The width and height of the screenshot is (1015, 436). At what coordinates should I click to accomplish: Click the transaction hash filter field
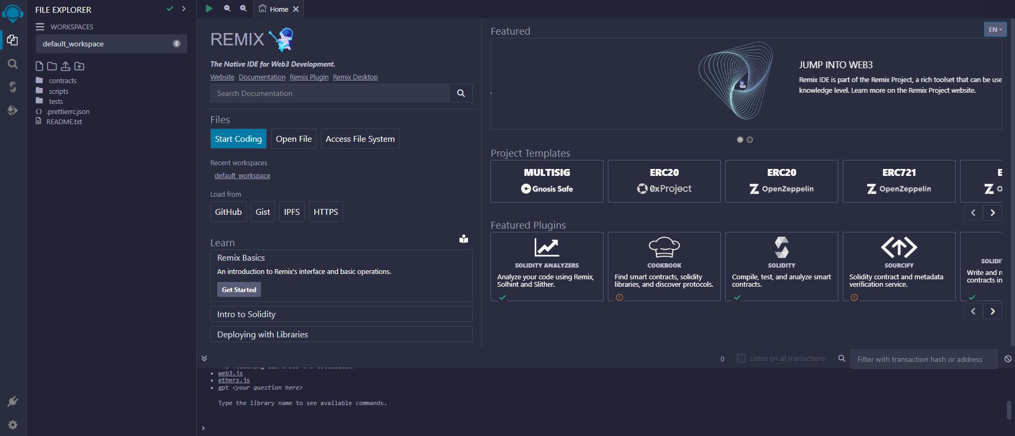tap(924, 359)
